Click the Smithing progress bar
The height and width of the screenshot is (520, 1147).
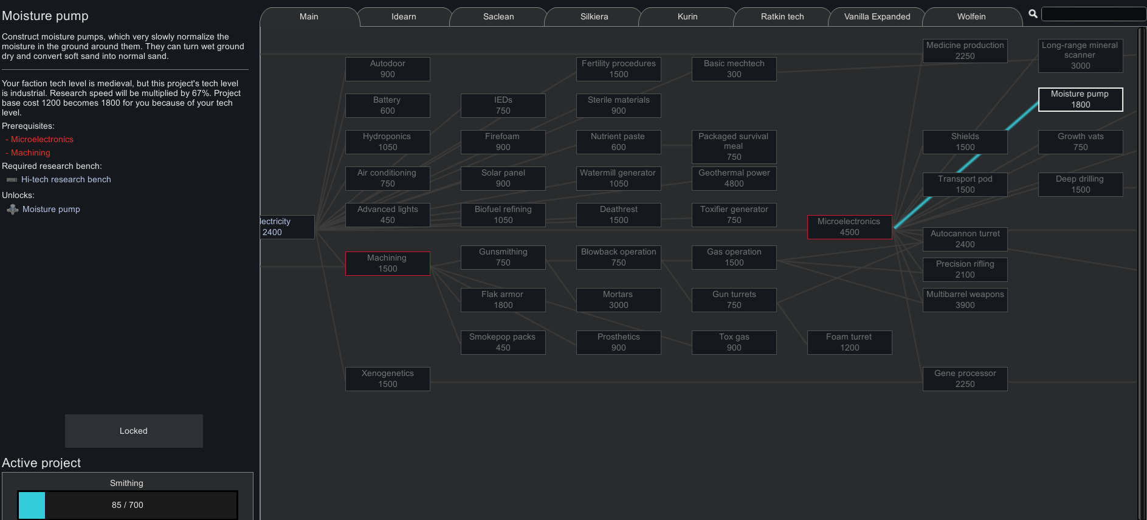128,505
